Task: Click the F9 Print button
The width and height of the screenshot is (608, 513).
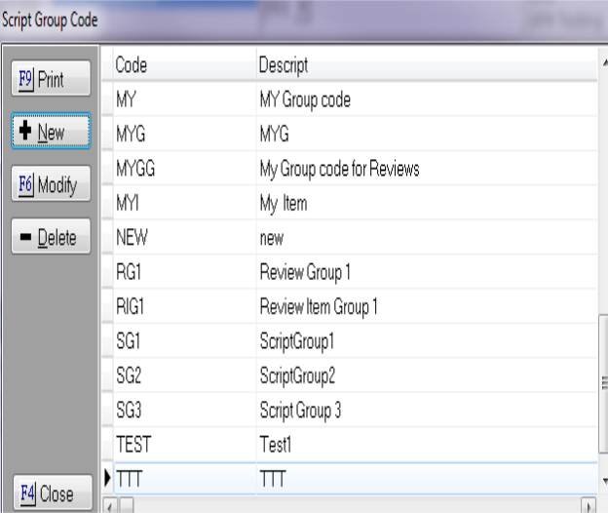Action: point(51,78)
